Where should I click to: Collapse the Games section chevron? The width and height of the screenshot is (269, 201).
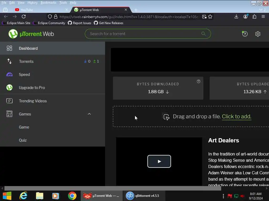tap(89, 114)
